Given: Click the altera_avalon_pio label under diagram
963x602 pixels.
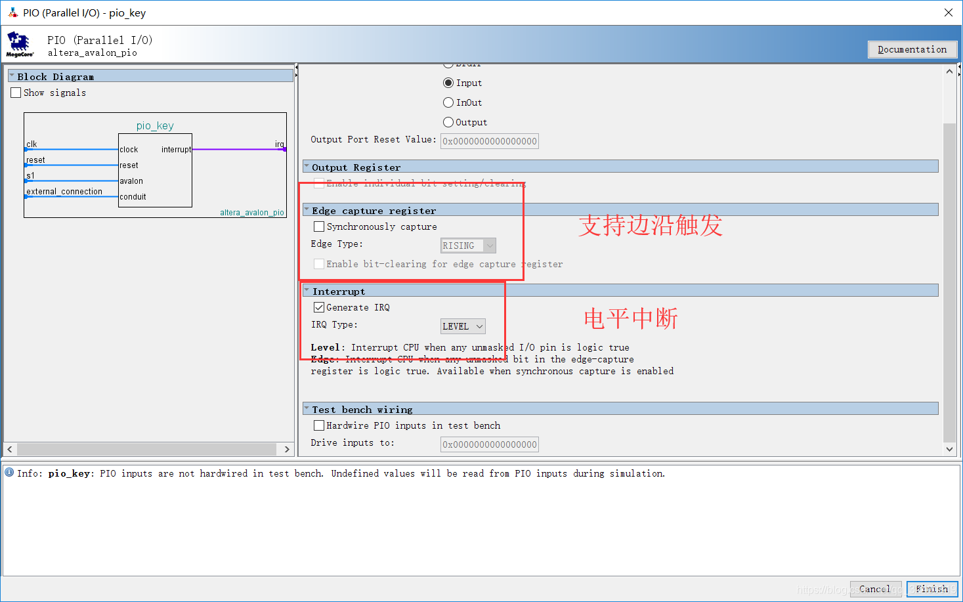Looking at the screenshot, I should [x=252, y=212].
